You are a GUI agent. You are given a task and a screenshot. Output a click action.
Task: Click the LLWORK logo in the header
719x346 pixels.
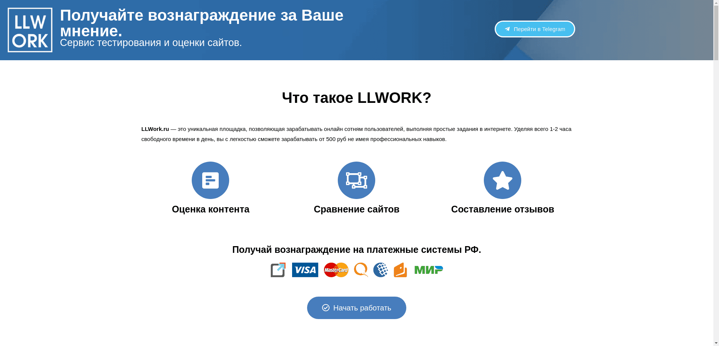point(30,30)
